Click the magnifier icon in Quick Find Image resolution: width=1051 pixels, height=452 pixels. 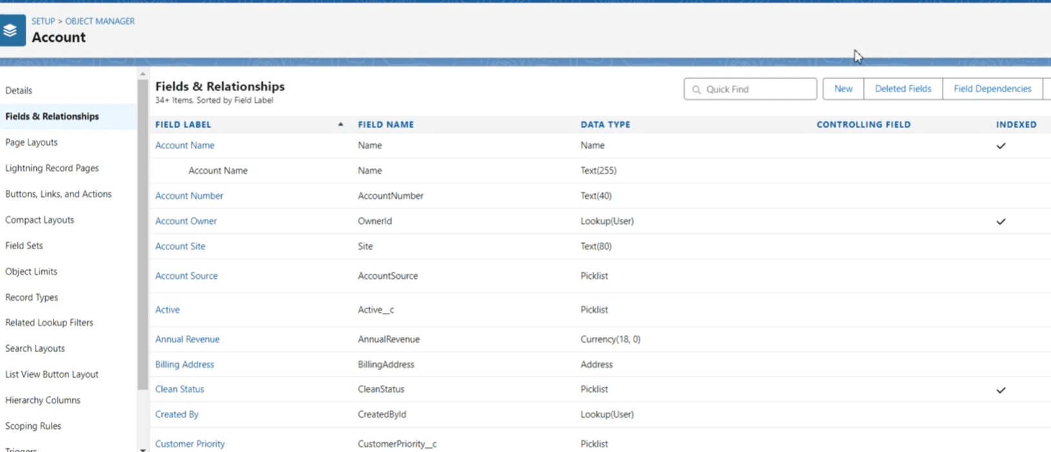pyautogui.click(x=696, y=89)
